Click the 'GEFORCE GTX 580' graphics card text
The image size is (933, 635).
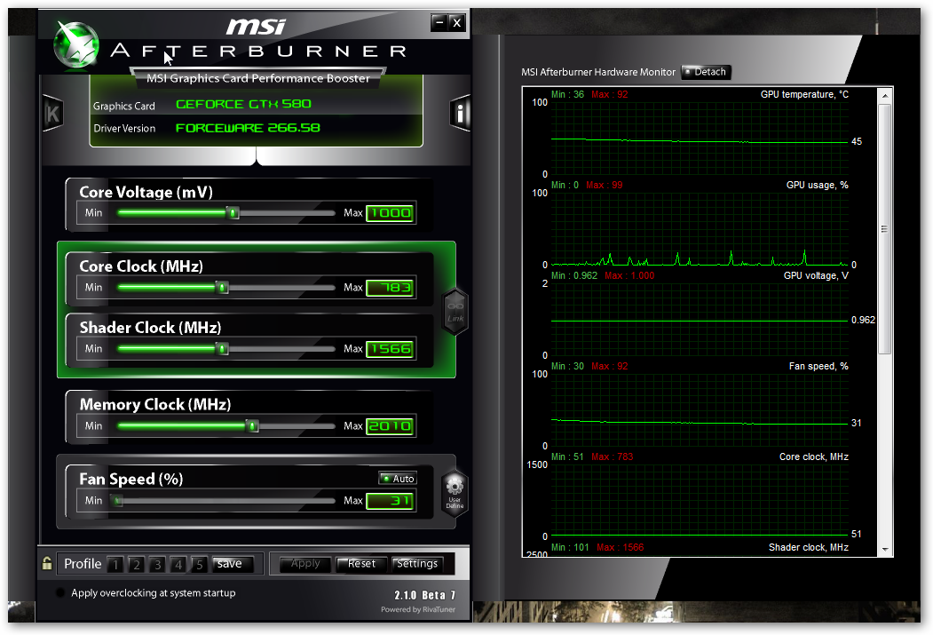point(243,104)
